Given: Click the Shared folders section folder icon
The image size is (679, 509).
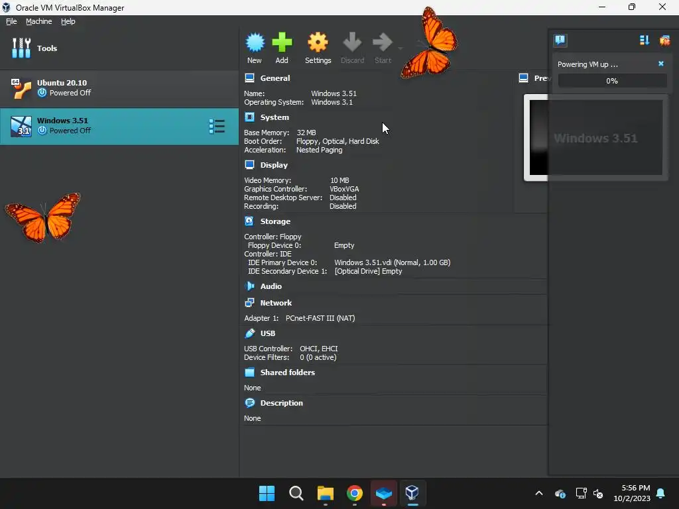Looking at the screenshot, I should (249, 372).
